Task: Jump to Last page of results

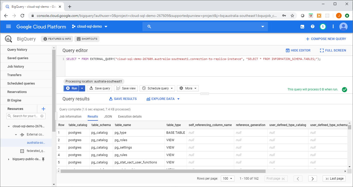Action: coord(334,179)
